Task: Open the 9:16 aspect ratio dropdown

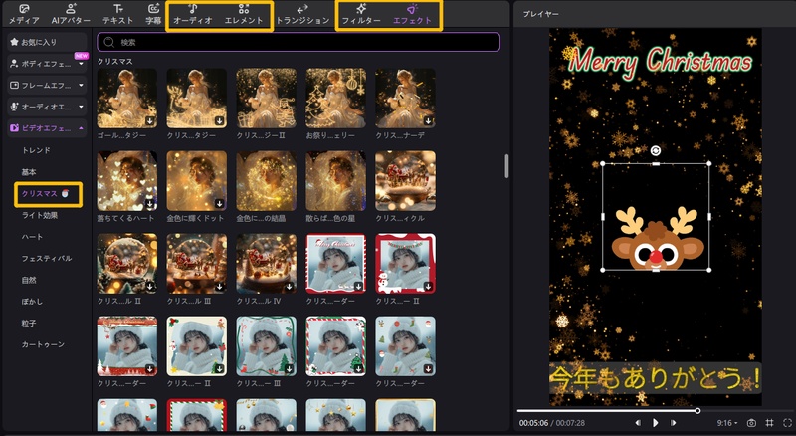Action: 727,423
